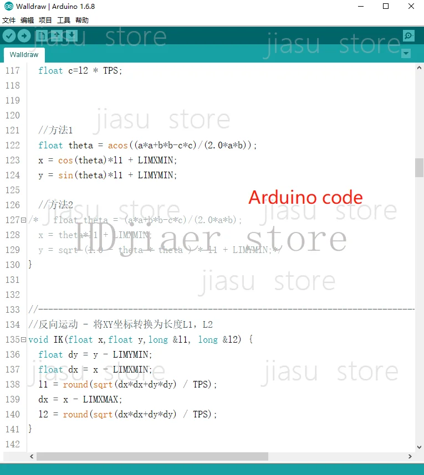
Task: Open the 帮助 menu
Action: [x=82, y=20]
